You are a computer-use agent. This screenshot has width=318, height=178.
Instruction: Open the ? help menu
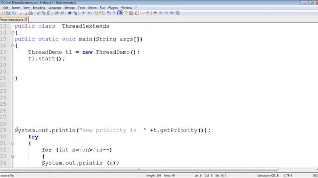(136, 8)
